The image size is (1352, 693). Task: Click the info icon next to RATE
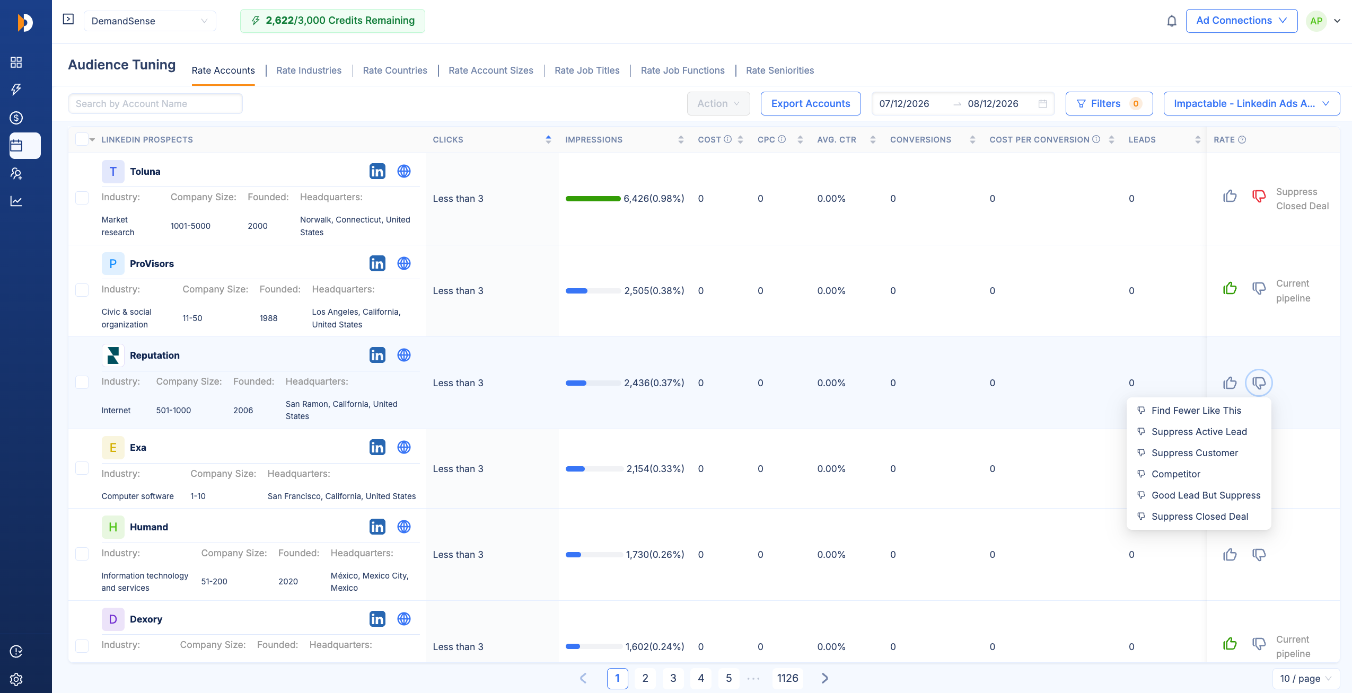click(x=1242, y=140)
